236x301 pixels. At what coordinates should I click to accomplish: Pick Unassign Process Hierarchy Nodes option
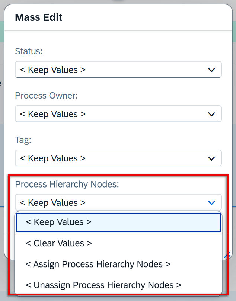tap(103, 285)
